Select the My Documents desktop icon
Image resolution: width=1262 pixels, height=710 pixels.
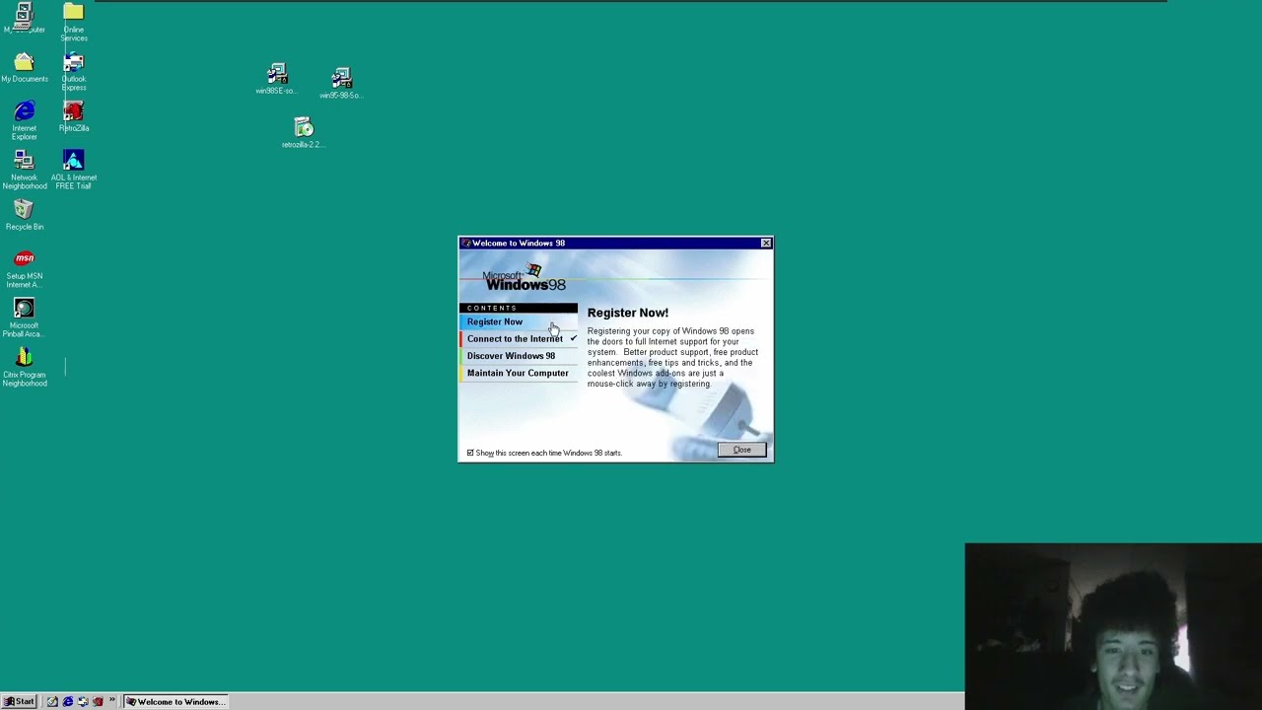24,67
